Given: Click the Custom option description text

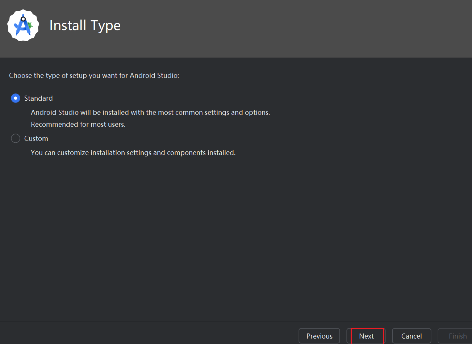Looking at the screenshot, I should pyautogui.click(x=133, y=152).
